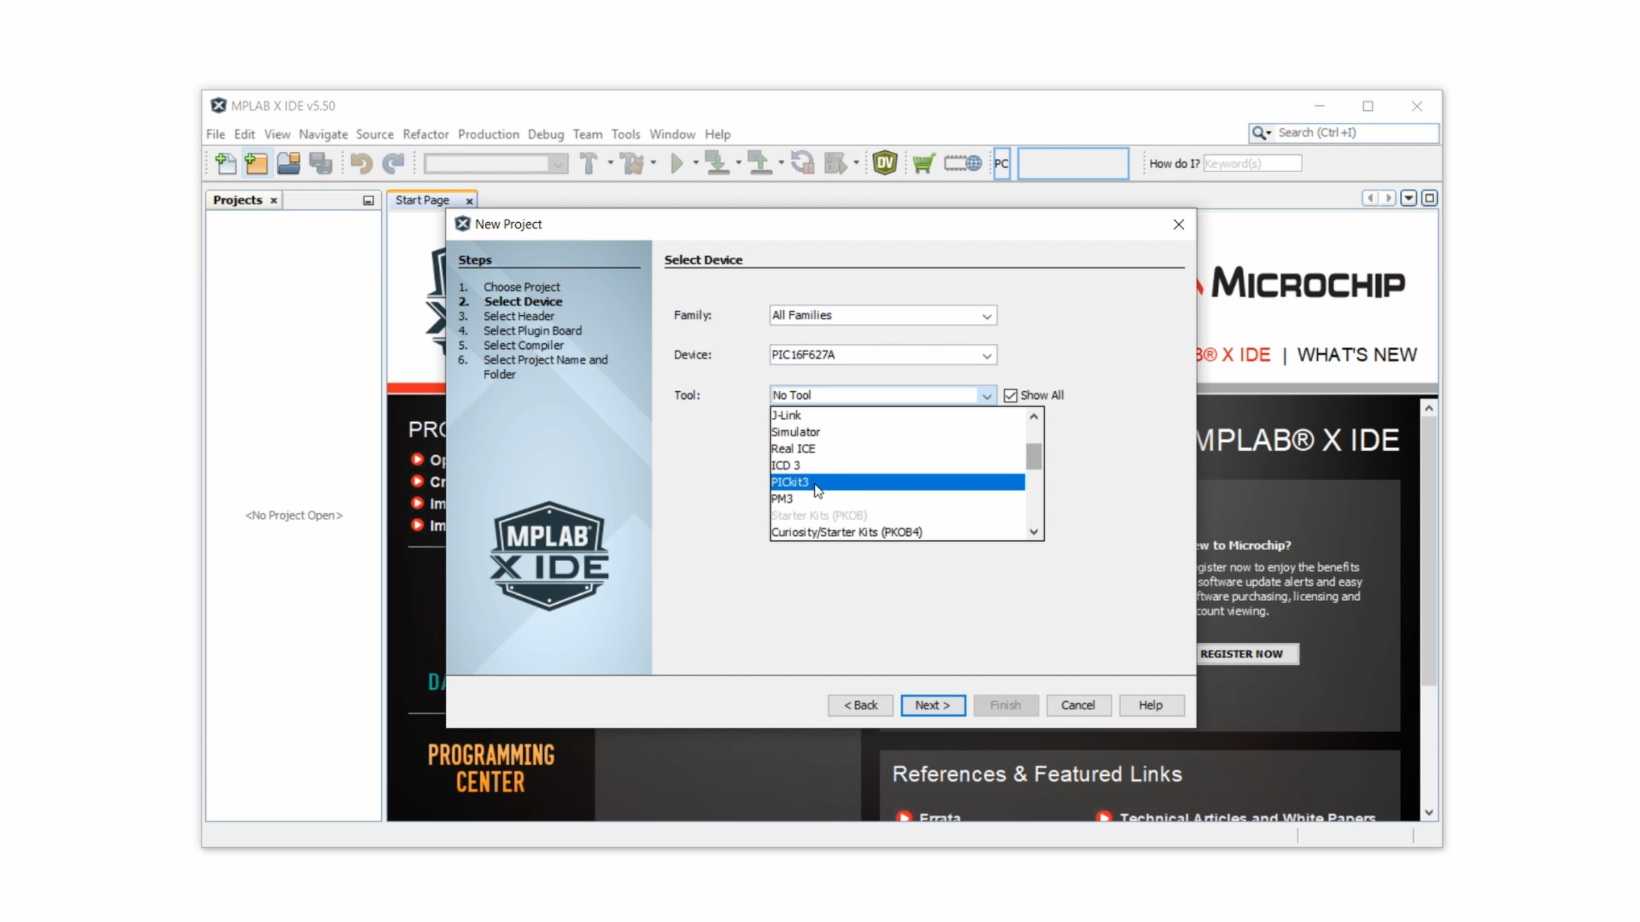Screen dimensions: 1640x922
Task: Click the Open Project folder icon
Action: (288, 163)
